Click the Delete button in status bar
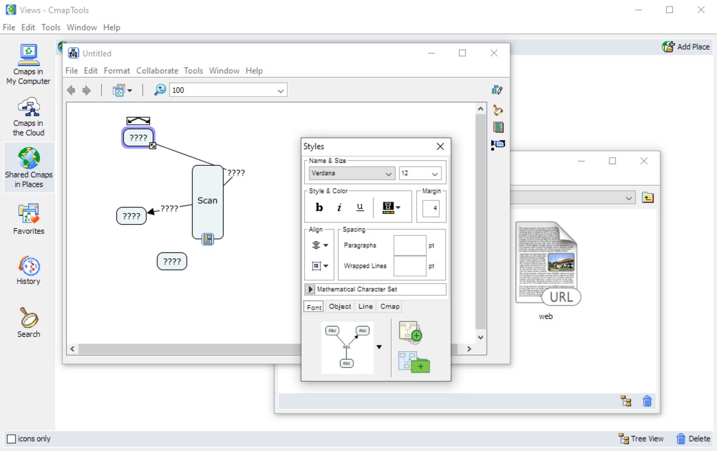The width and height of the screenshot is (717, 451). pyautogui.click(x=693, y=439)
